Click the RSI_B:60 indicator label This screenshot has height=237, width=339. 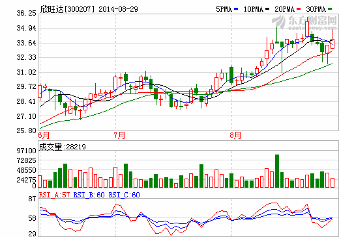89,195
